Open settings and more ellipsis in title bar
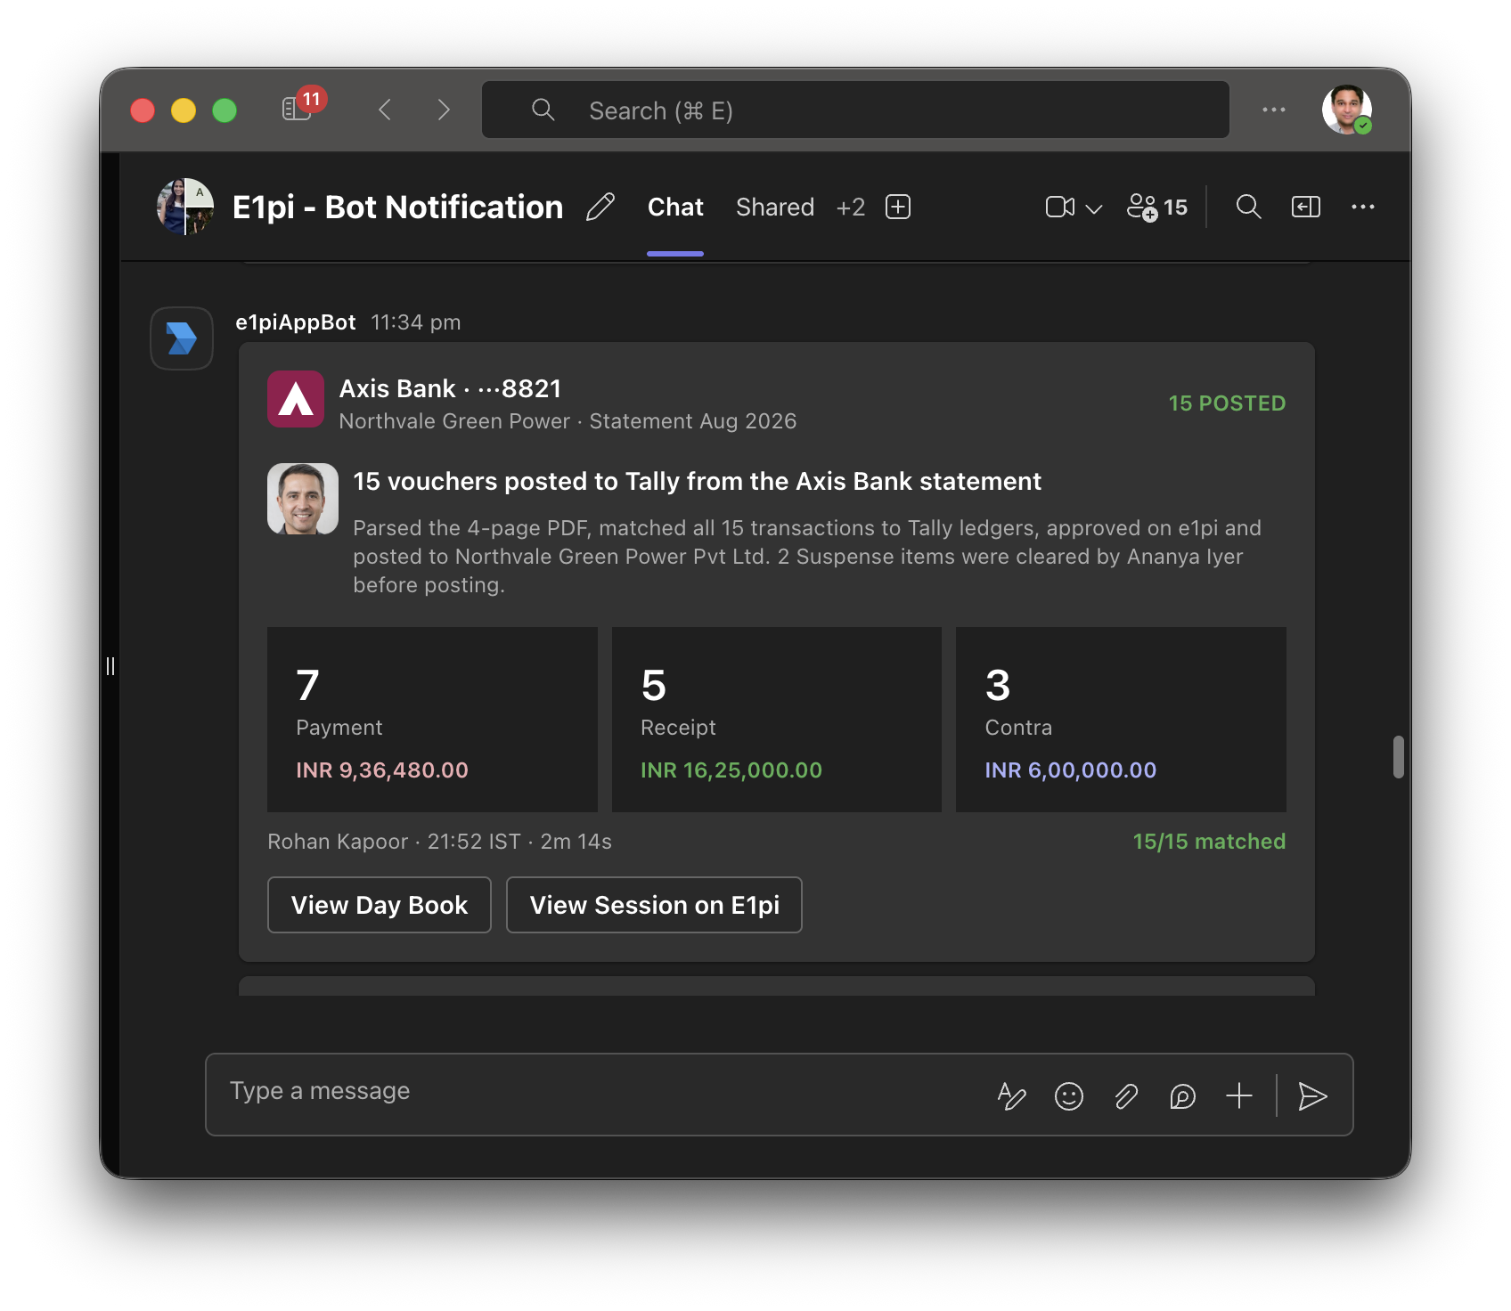This screenshot has height=1311, width=1511. pyautogui.click(x=1274, y=110)
